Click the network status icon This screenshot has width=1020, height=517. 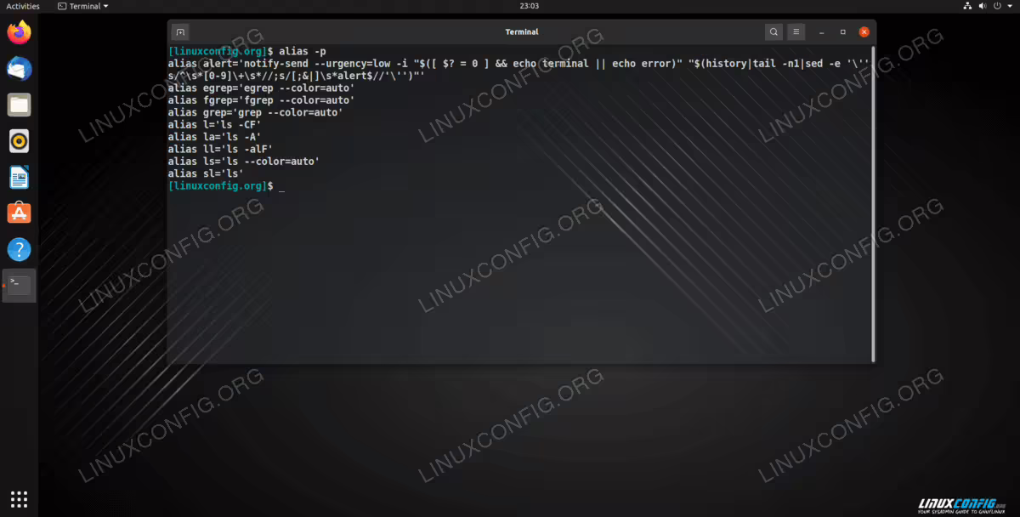pos(969,6)
